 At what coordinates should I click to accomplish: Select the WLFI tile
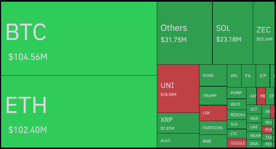click(x=237, y=105)
